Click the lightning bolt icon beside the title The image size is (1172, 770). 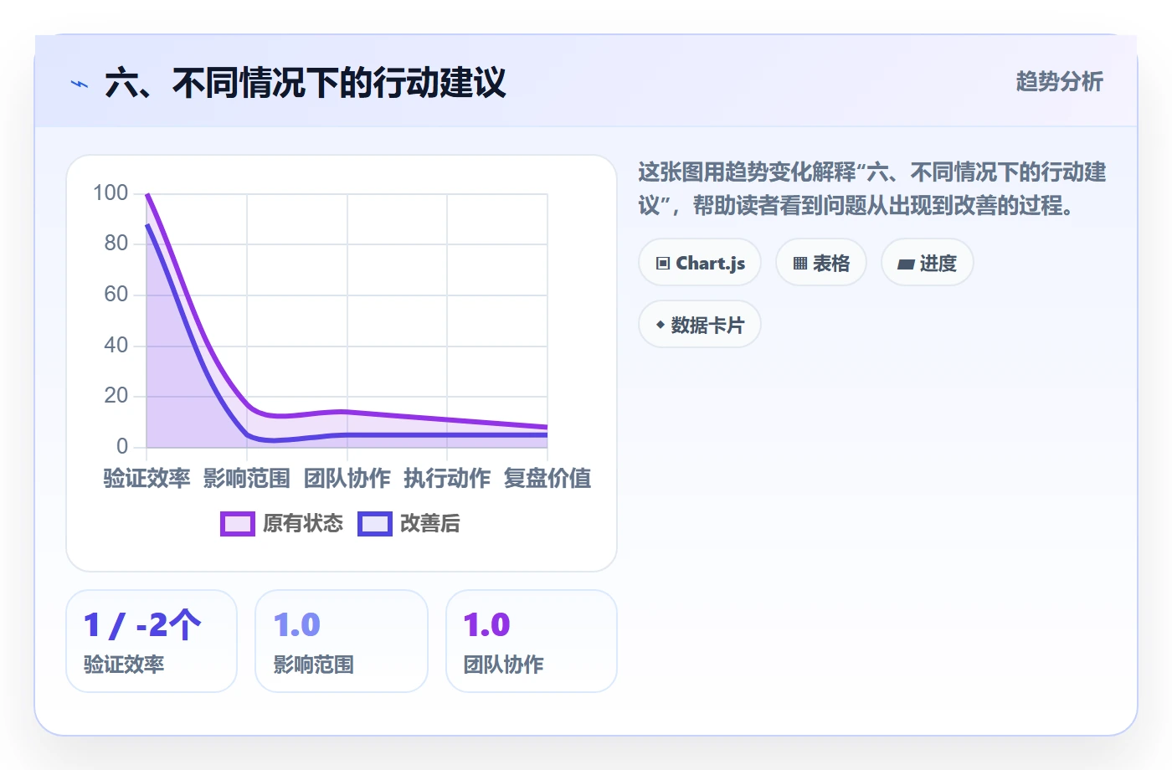click(80, 84)
